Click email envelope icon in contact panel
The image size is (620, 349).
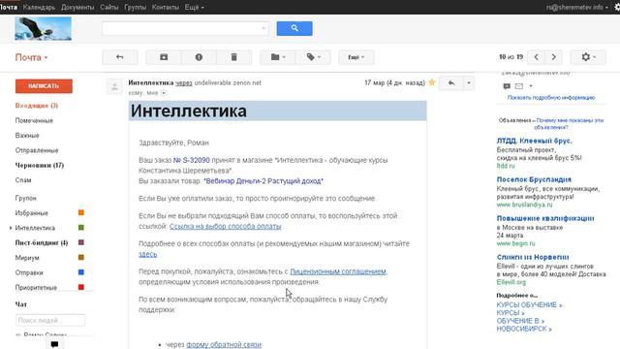tap(519, 86)
